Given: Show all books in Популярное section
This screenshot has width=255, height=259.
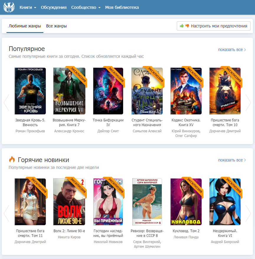Looking at the screenshot, I should 232,50.
